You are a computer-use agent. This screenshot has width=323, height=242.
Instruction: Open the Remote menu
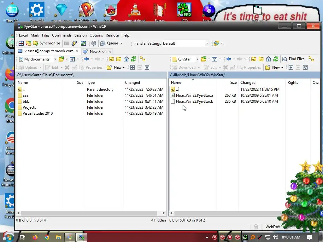(112, 35)
